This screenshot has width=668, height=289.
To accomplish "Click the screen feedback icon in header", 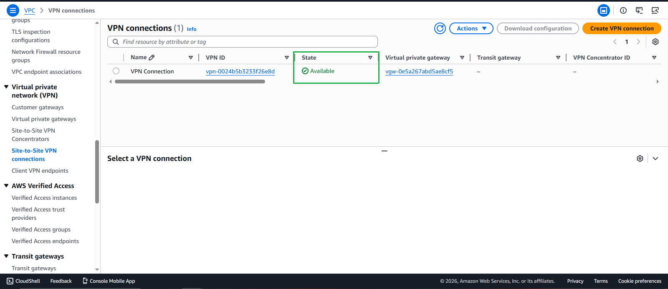I will (639, 10).
